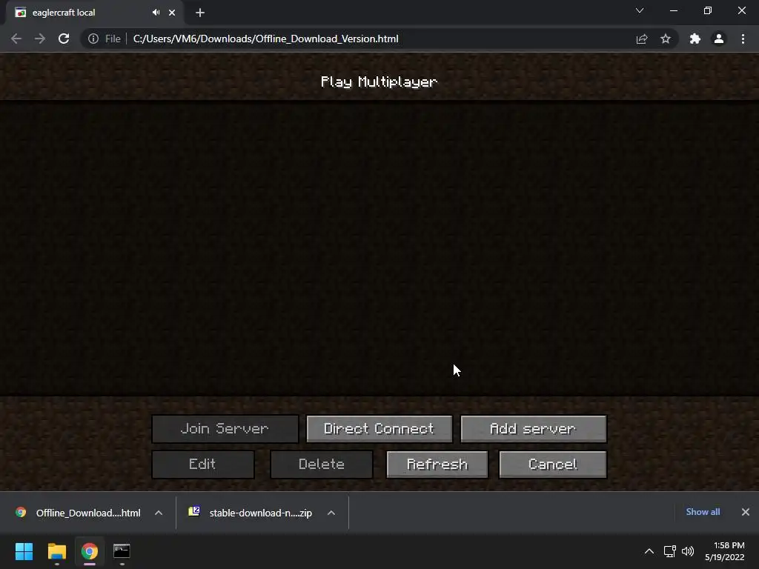
Task: Go forward using browser forward arrow
Action: [40, 39]
